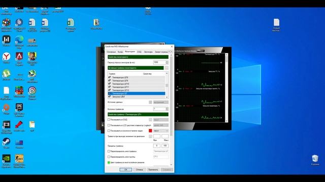Select the Steam desktop shortcut
325x182 pixels.
[7, 142]
